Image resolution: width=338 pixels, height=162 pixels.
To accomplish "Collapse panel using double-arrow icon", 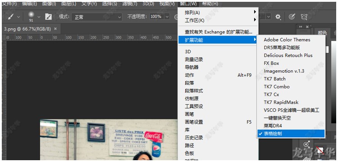I will [301, 26].
